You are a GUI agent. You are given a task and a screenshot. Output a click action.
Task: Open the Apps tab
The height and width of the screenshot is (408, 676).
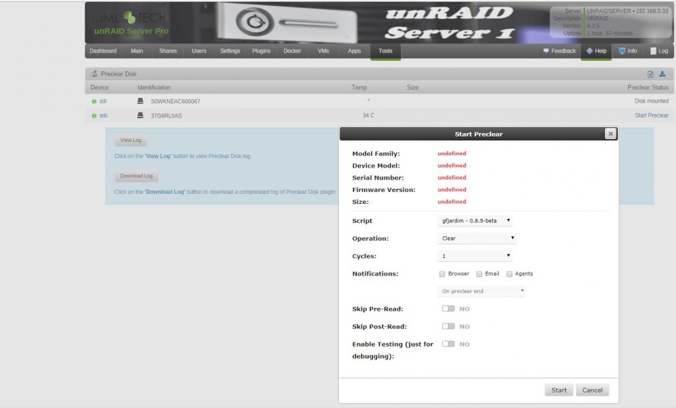click(354, 51)
